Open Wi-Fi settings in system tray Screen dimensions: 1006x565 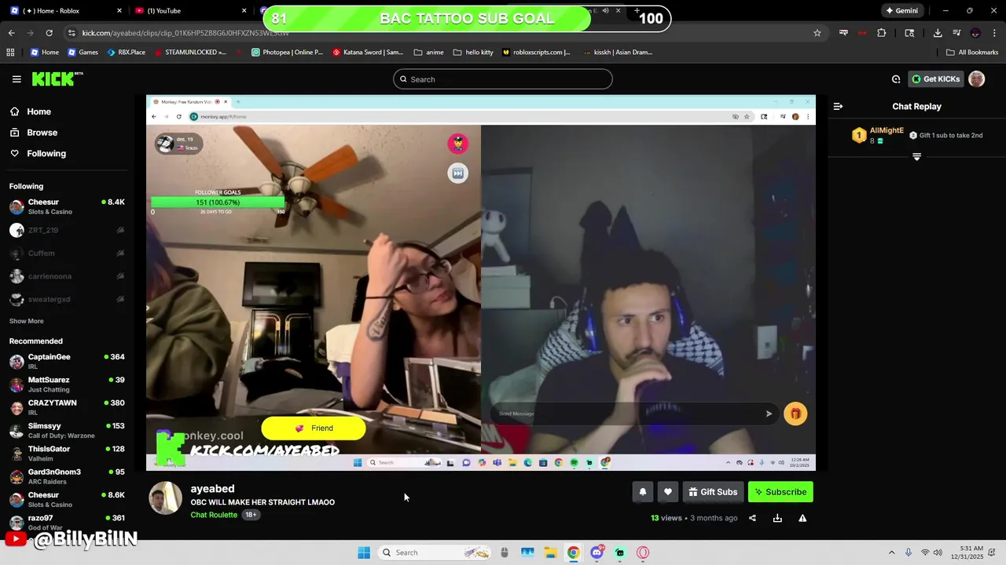coord(925,552)
